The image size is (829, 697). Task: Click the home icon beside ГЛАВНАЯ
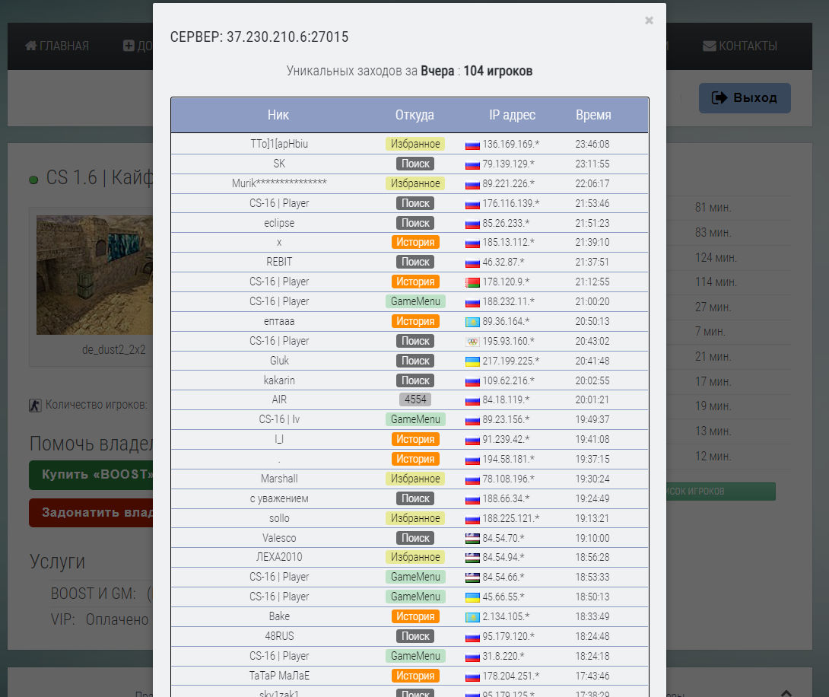pyautogui.click(x=30, y=46)
